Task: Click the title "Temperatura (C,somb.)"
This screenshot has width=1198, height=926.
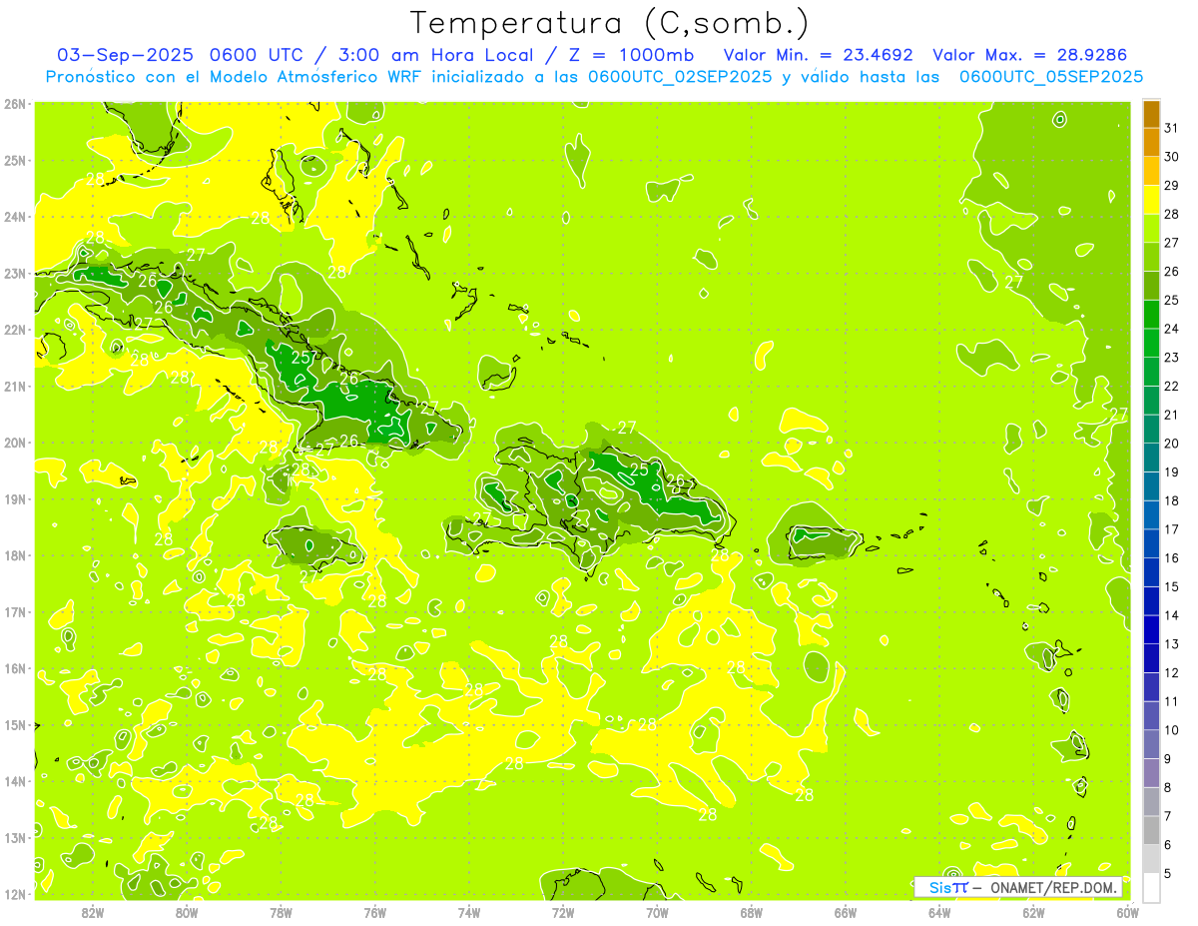Action: tap(610, 23)
